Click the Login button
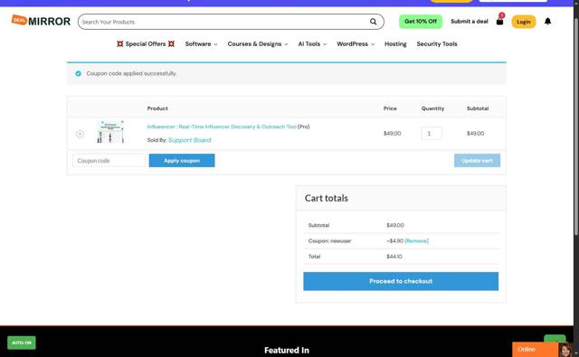The height and width of the screenshot is (357, 579). click(x=523, y=22)
